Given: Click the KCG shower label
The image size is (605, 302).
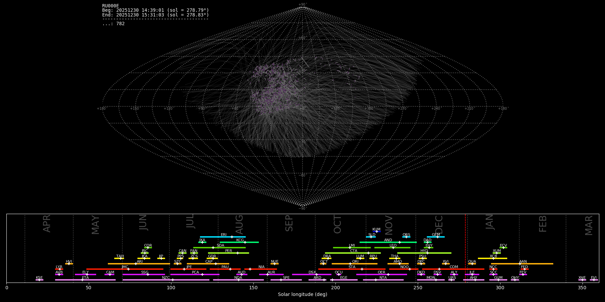Looking at the screenshot, I should (x=240, y=240).
